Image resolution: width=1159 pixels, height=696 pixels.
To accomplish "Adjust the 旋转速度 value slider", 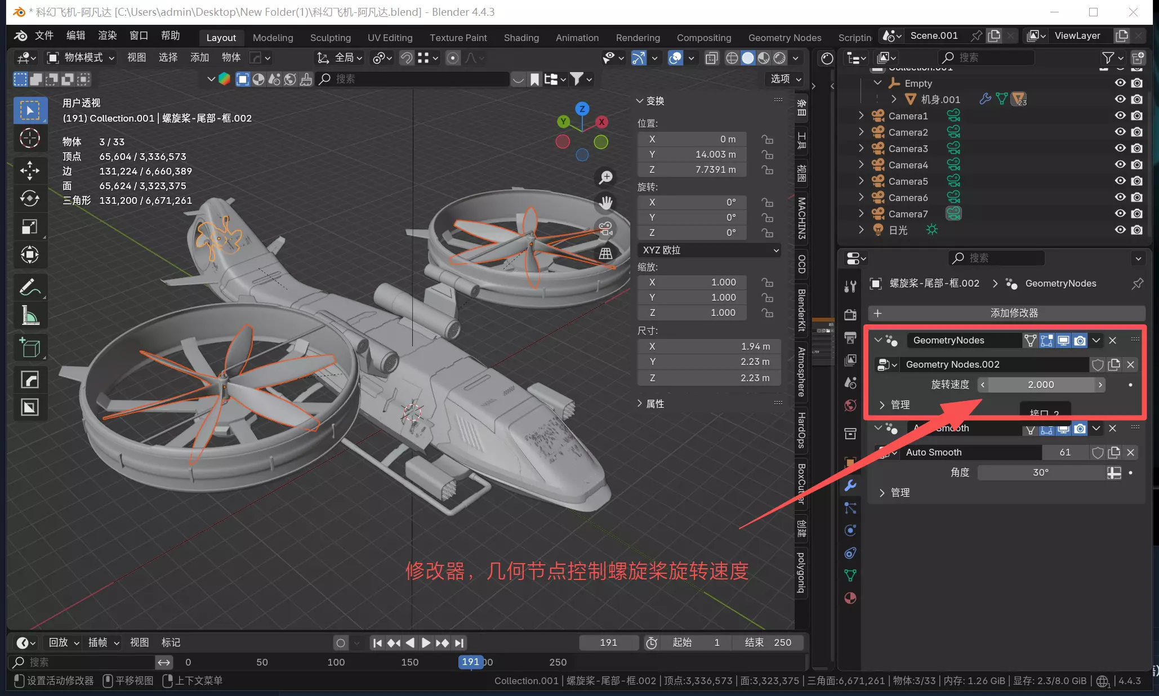I will coord(1041,385).
